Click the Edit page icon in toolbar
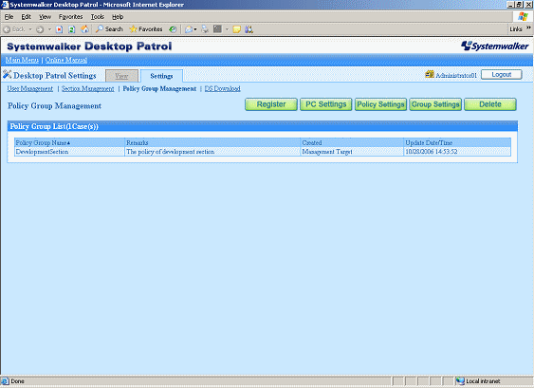The height and width of the screenshot is (388, 534). [x=217, y=29]
